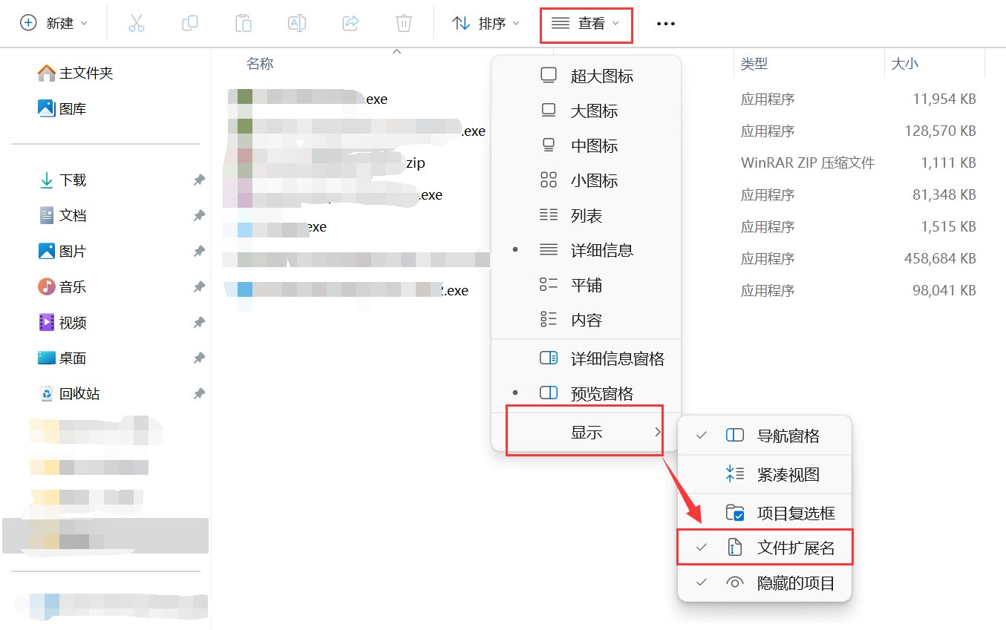Image resolution: width=1006 pixels, height=630 pixels.
Task: Sort by the 类型 column header
Action: click(x=754, y=64)
